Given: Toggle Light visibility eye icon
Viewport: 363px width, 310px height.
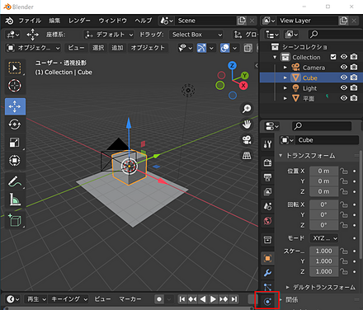Looking at the screenshot, I should [x=344, y=88].
